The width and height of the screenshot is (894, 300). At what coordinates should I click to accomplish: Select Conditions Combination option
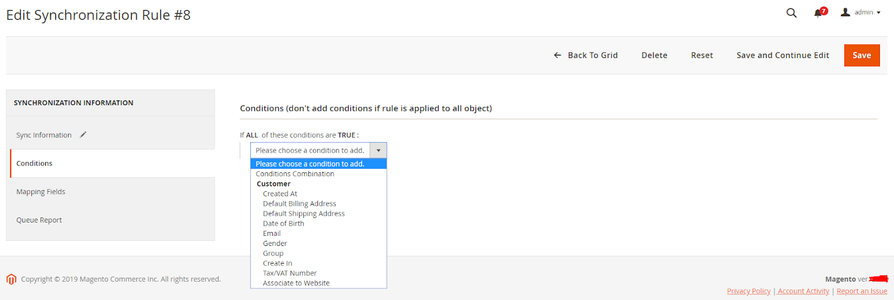pos(295,174)
